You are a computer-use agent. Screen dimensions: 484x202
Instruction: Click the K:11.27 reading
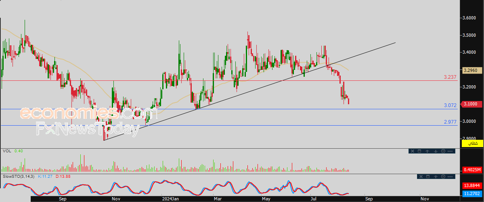pyautogui.click(x=46, y=177)
